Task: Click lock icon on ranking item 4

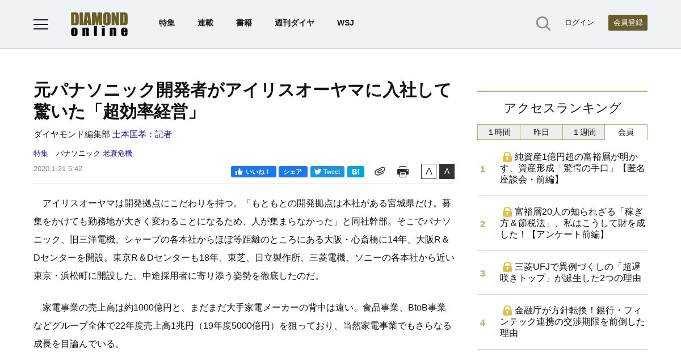Action: point(507,311)
